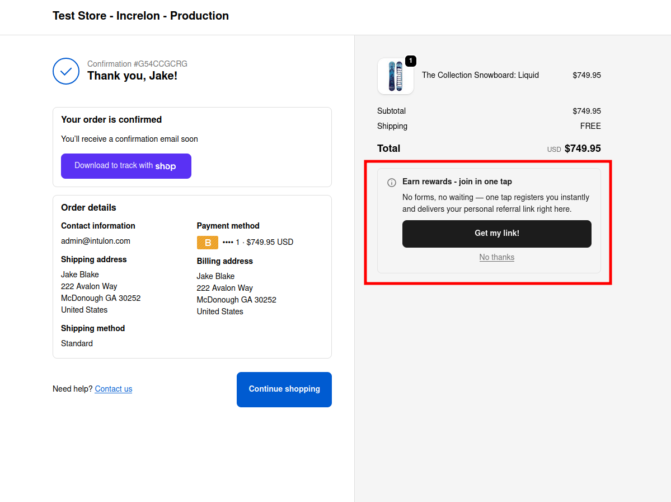
Task: Click the Shipping FREE value
Action: 590,126
